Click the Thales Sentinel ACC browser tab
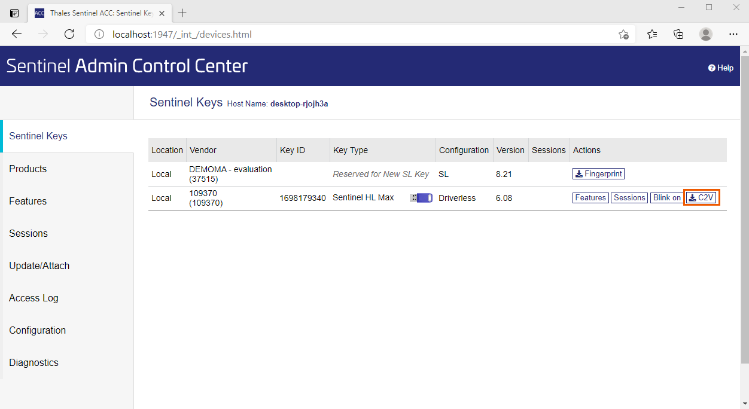This screenshot has width=749, height=409. [x=100, y=13]
